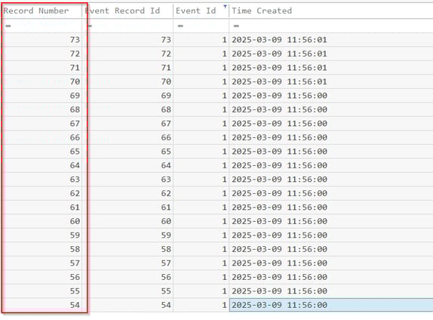This screenshot has height=320, width=433.
Task: Select Record Number cell 60
Action: tap(41, 221)
